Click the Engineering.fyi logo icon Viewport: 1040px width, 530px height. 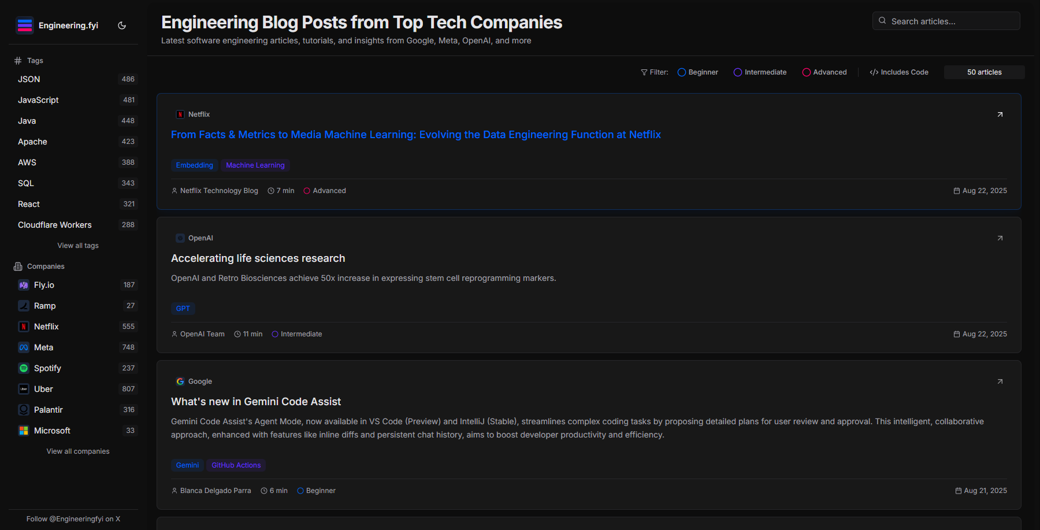coord(25,25)
